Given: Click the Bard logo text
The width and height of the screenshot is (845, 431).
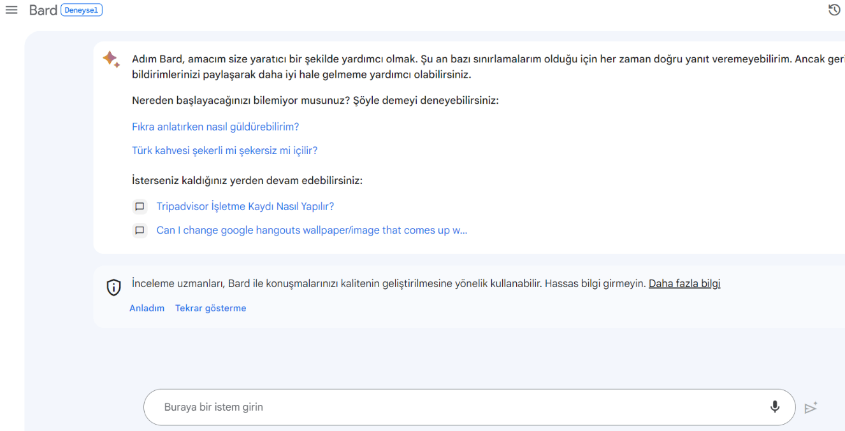Looking at the screenshot, I should [x=43, y=10].
